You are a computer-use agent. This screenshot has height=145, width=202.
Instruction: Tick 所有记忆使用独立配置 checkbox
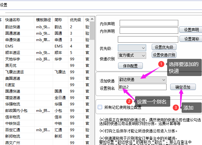(100, 107)
